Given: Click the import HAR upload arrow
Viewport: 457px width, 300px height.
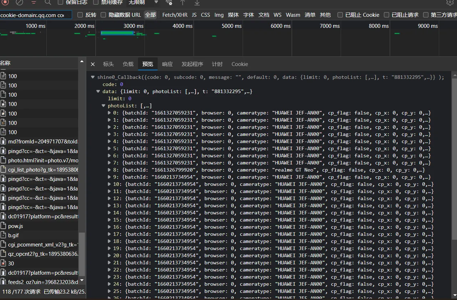Looking at the screenshot, I should [x=183, y=2].
